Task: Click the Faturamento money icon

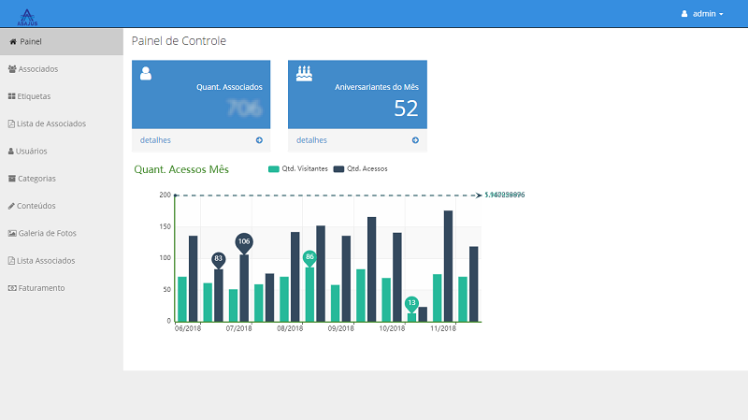Action: click(12, 288)
